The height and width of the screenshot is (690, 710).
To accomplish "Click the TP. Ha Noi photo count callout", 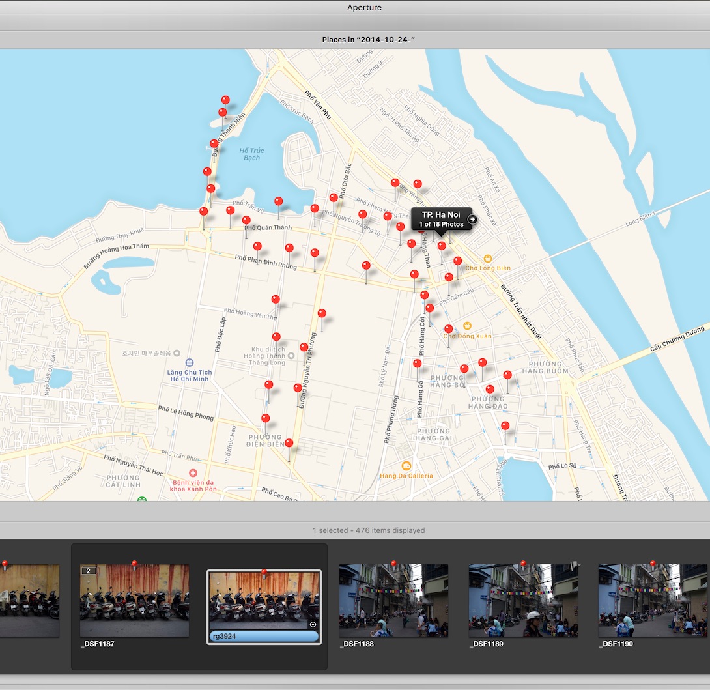I will [441, 220].
